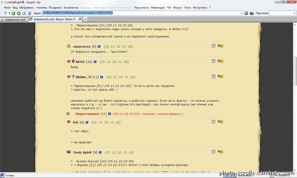Open the Персонаж combo box dropdown
Image resolution: width=297 pixels, height=178 pixels.
click(294, 13)
